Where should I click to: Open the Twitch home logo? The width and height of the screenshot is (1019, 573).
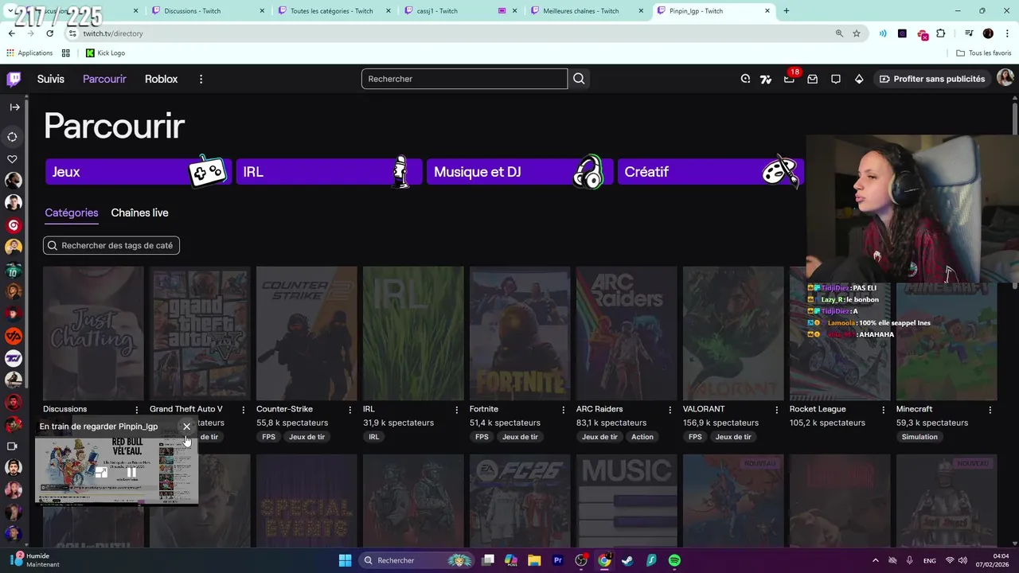coord(14,79)
